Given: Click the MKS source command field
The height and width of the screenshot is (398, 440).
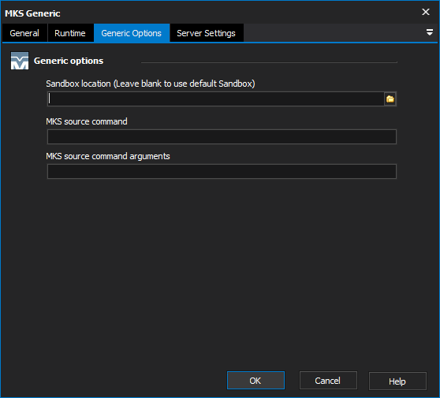Looking at the screenshot, I should (x=222, y=136).
